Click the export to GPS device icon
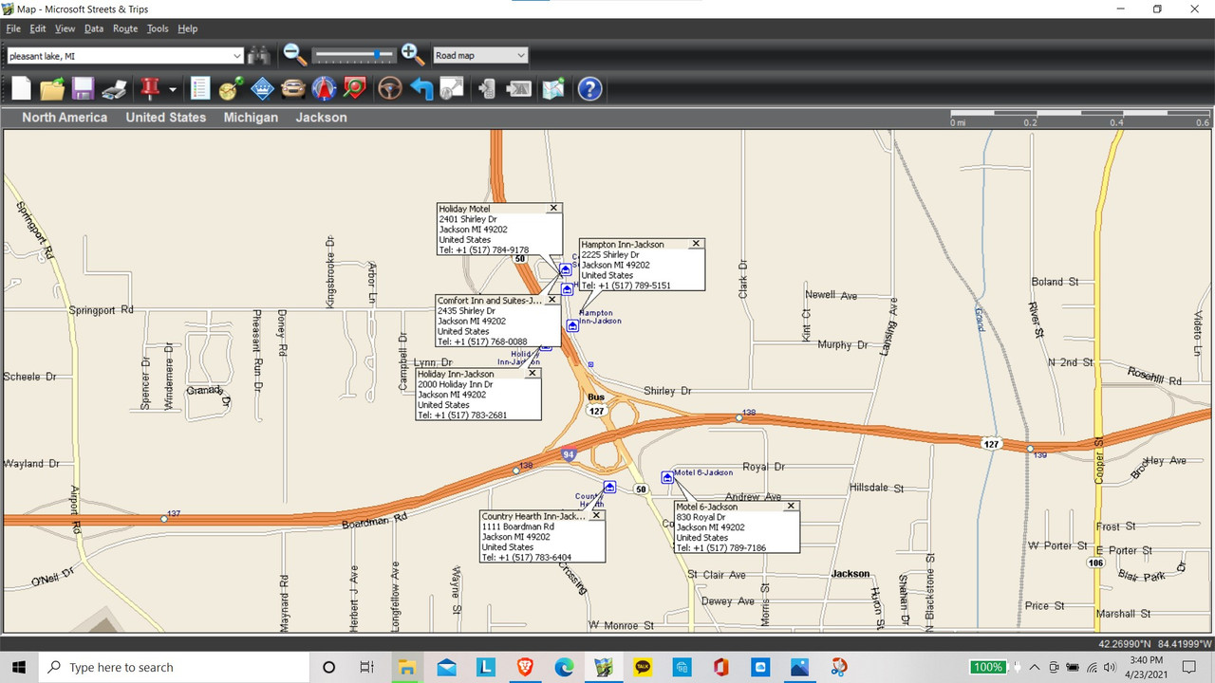Viewport: 1215px width, 683px height. coord(519,89)
